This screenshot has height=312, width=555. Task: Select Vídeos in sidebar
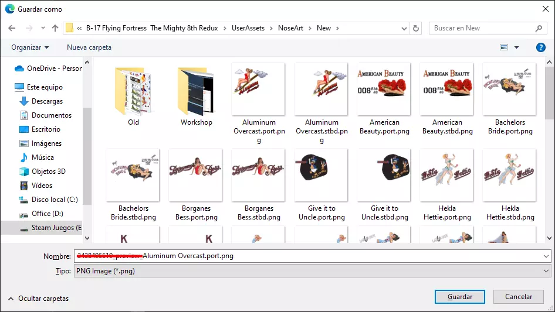tap(36, 186)
